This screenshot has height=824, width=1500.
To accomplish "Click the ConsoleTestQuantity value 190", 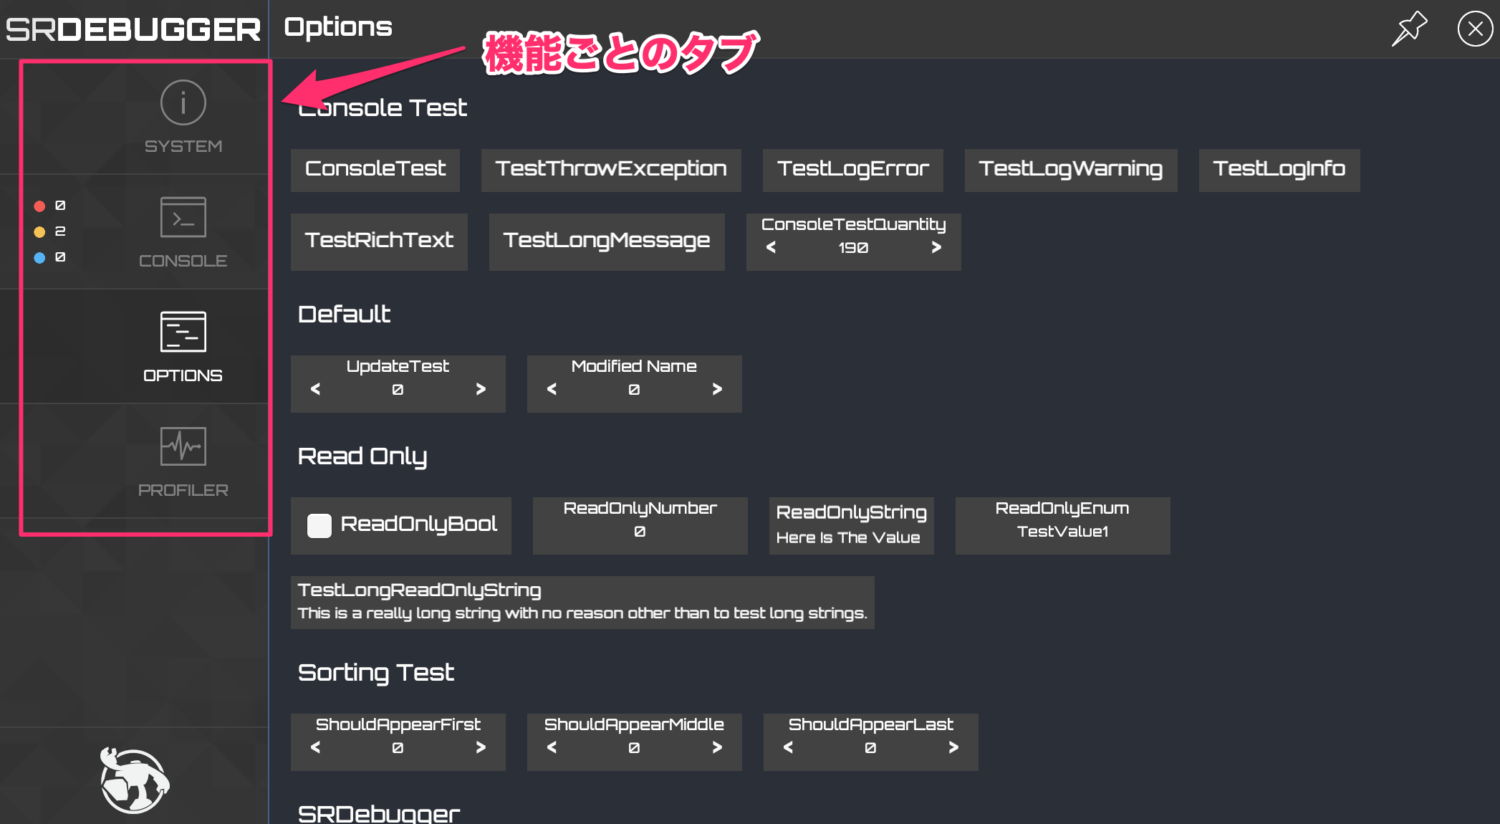I will click(x=853, y=247).
